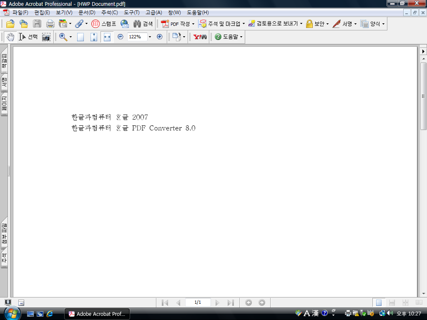Switch to facing pages layout

(x=419, y=302)
